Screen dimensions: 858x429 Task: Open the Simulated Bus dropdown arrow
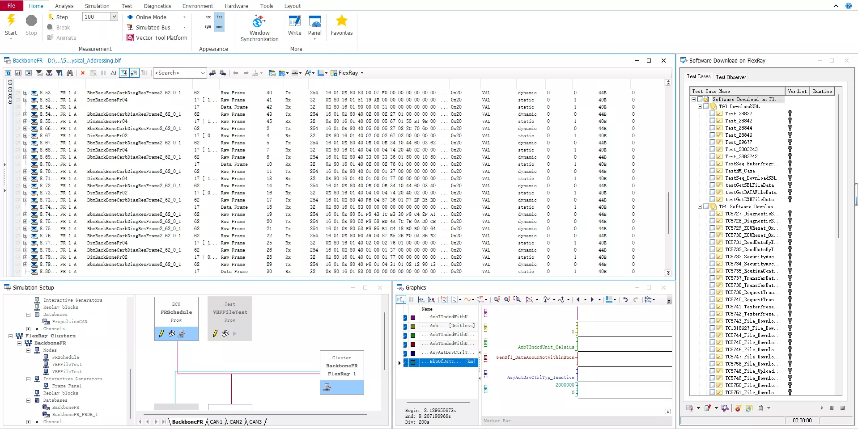[184, 27]
